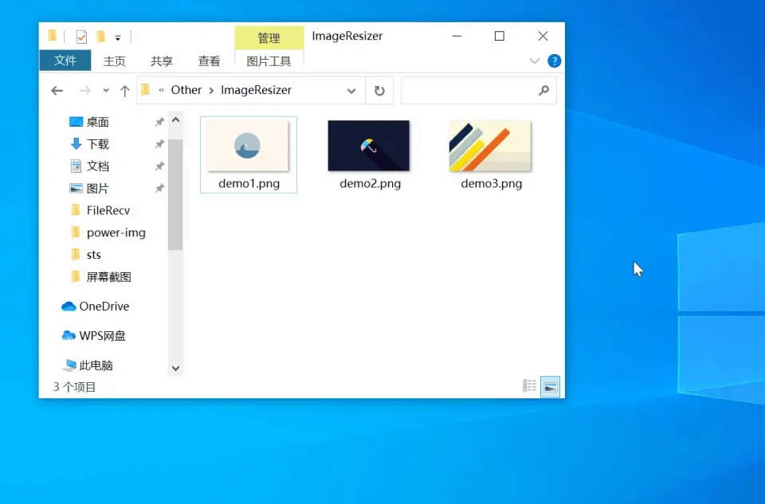Switch to the 共享 ribbon tab
The height and width of the screenshot is (504, 765).
coord(162,61)
